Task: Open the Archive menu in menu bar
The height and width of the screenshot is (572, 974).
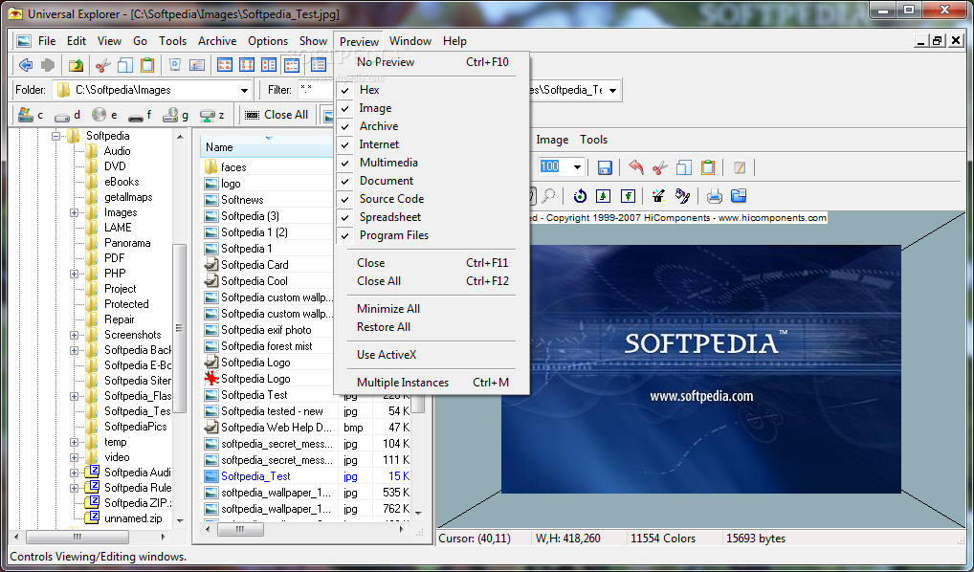Action: (x=217, y=41)
